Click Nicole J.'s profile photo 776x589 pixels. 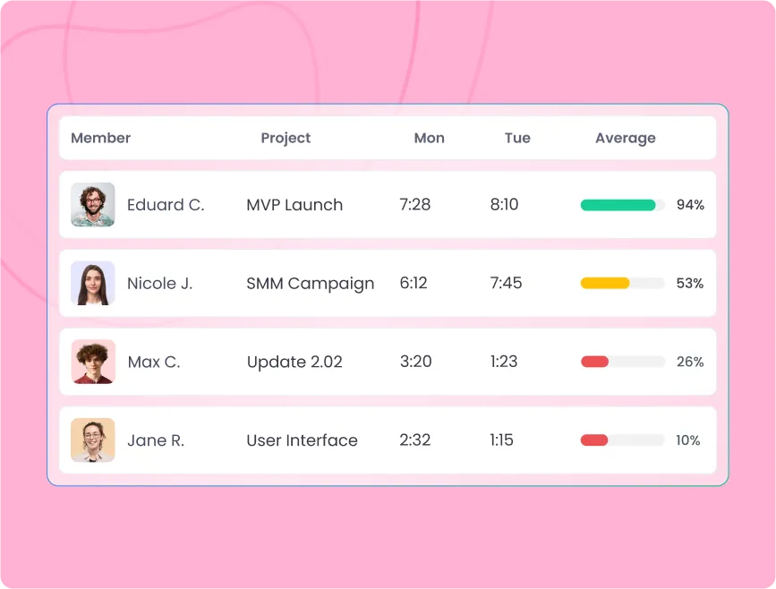92,283
